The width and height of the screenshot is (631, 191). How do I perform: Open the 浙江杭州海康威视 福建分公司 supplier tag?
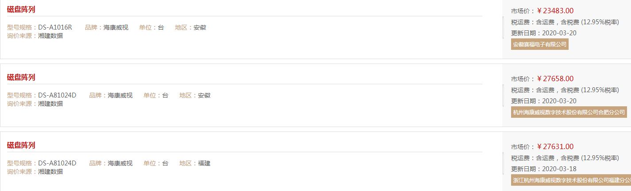click(571, 180)
